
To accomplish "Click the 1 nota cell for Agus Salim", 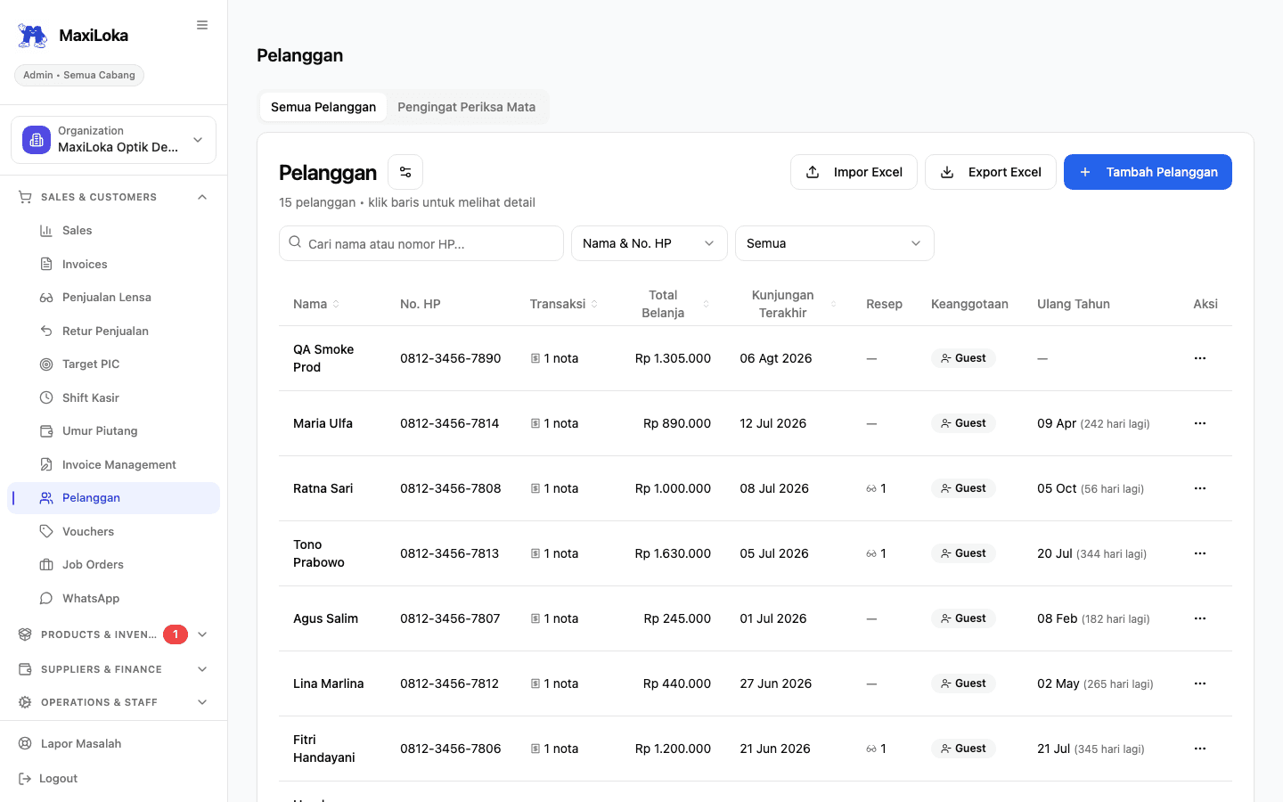I will point(554,618).
